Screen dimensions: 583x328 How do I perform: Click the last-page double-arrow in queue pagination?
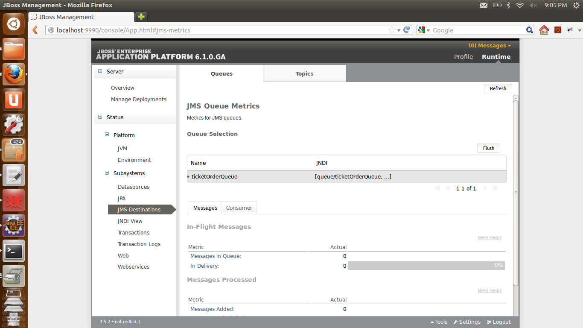[495, 188]
